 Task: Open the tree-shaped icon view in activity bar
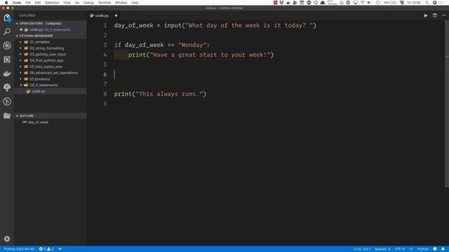tap(7, 87)
